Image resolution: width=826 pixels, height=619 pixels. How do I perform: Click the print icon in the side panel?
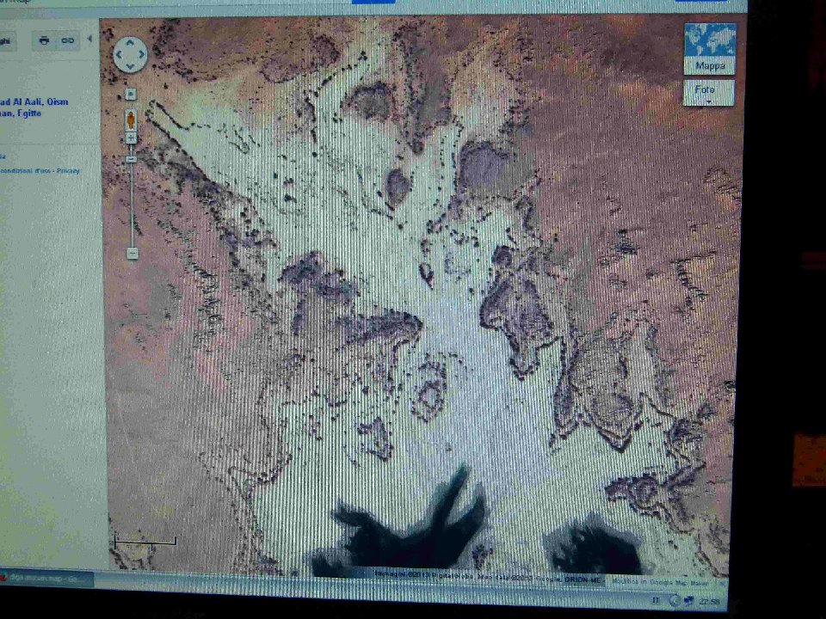44,40
